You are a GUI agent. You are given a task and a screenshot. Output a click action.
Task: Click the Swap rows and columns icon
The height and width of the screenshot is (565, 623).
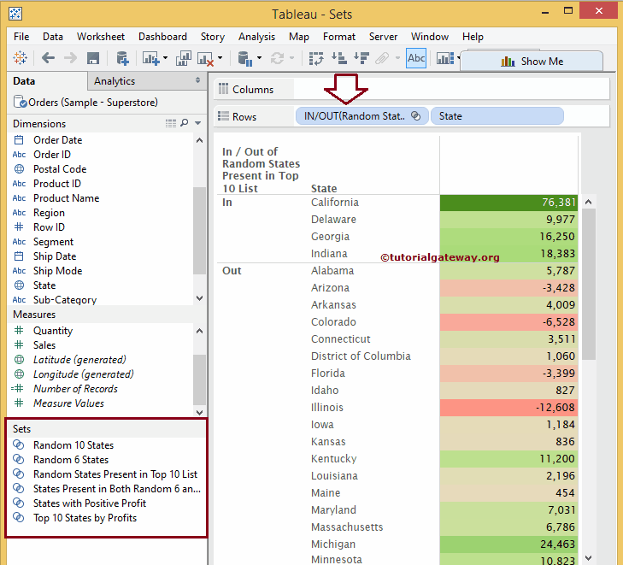coord(316,58)
